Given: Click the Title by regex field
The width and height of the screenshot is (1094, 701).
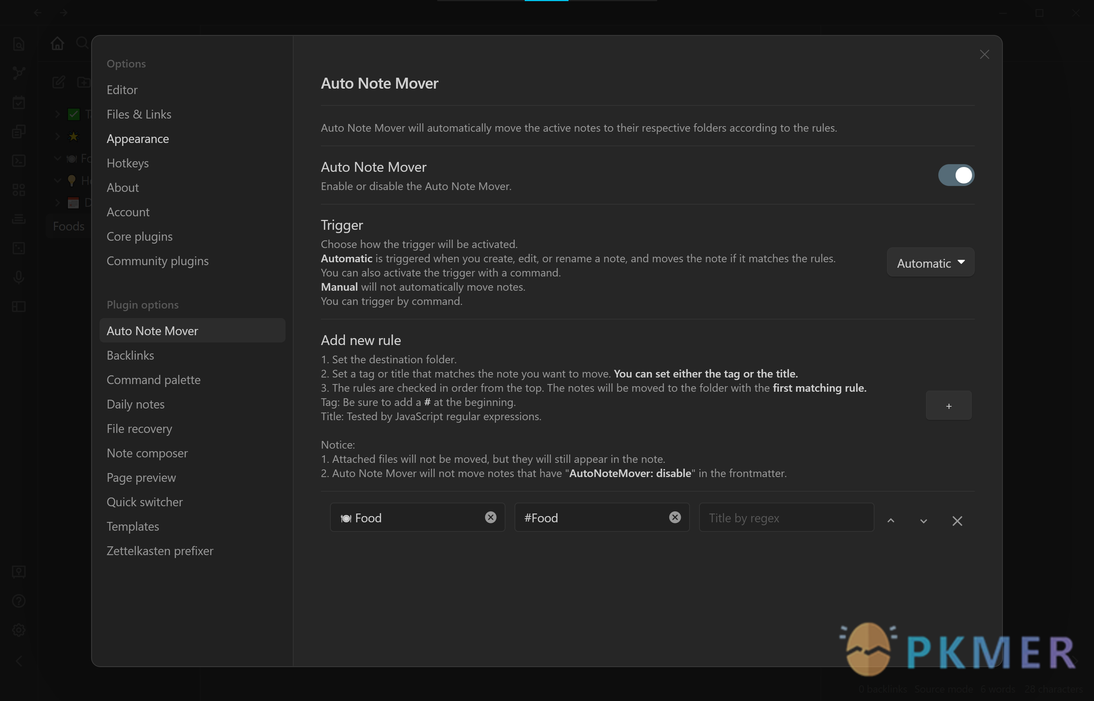Looking at the screenshot, I should tap(786, 517).
